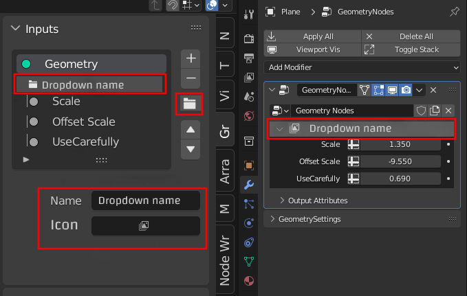Toggle the modifier's render camera visibility
This screenshot has width=467, height=296.
point(406,90)
